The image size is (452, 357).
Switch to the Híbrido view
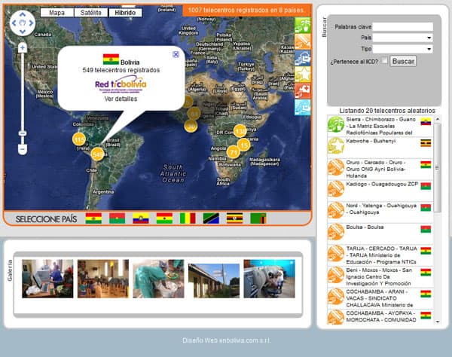(x=125, y=13)
